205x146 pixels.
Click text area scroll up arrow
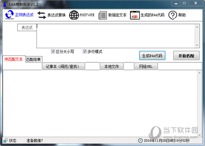(x=199, y=73)
